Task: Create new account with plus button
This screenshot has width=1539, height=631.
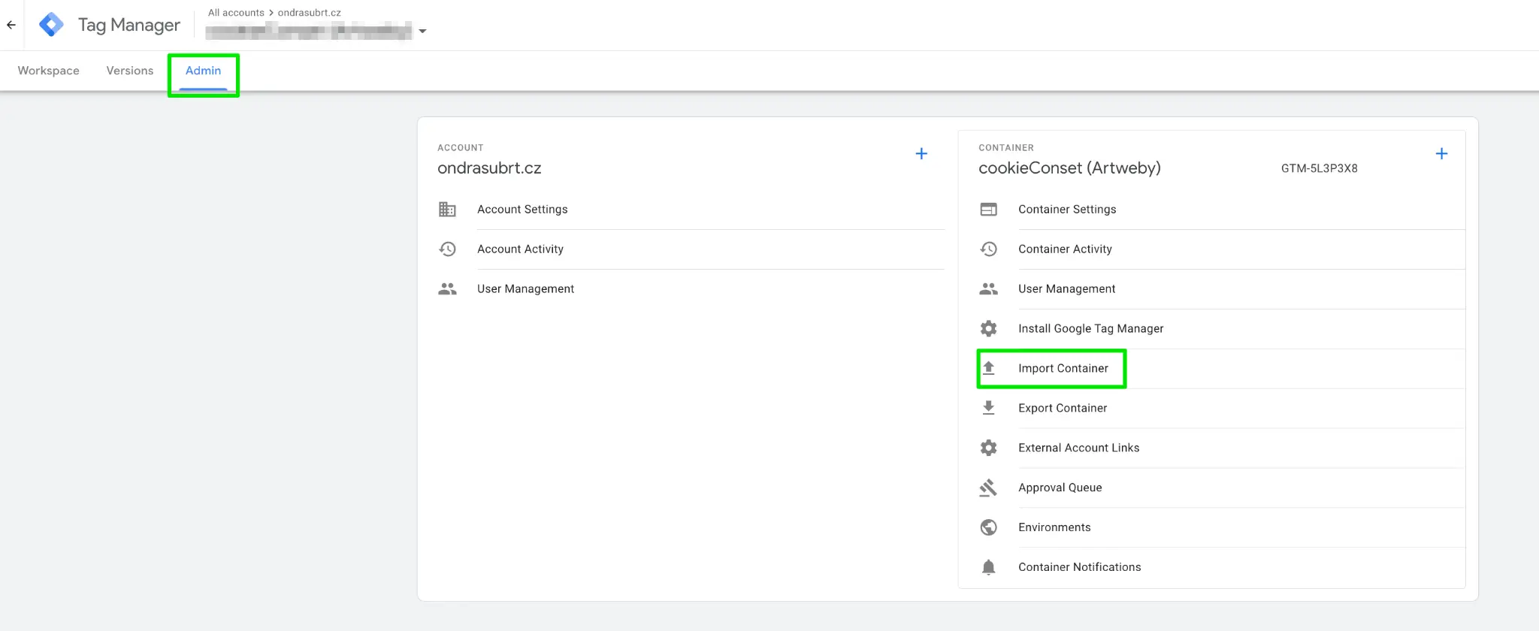Action: [921, 154]
